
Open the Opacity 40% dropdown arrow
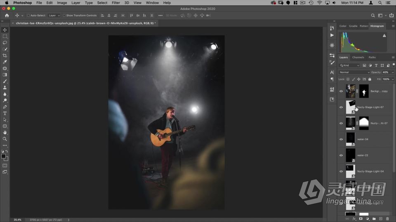pyautogui.click(x=392, y=72)
